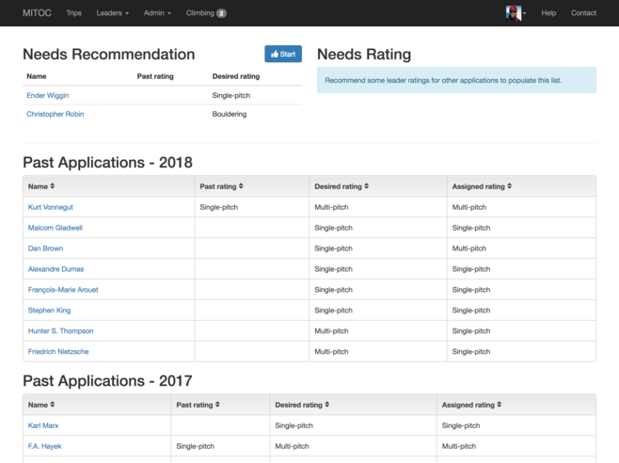Sort 2017 table by Desired rating
Viewport: 619px width, 463px height.
(302, 405)
